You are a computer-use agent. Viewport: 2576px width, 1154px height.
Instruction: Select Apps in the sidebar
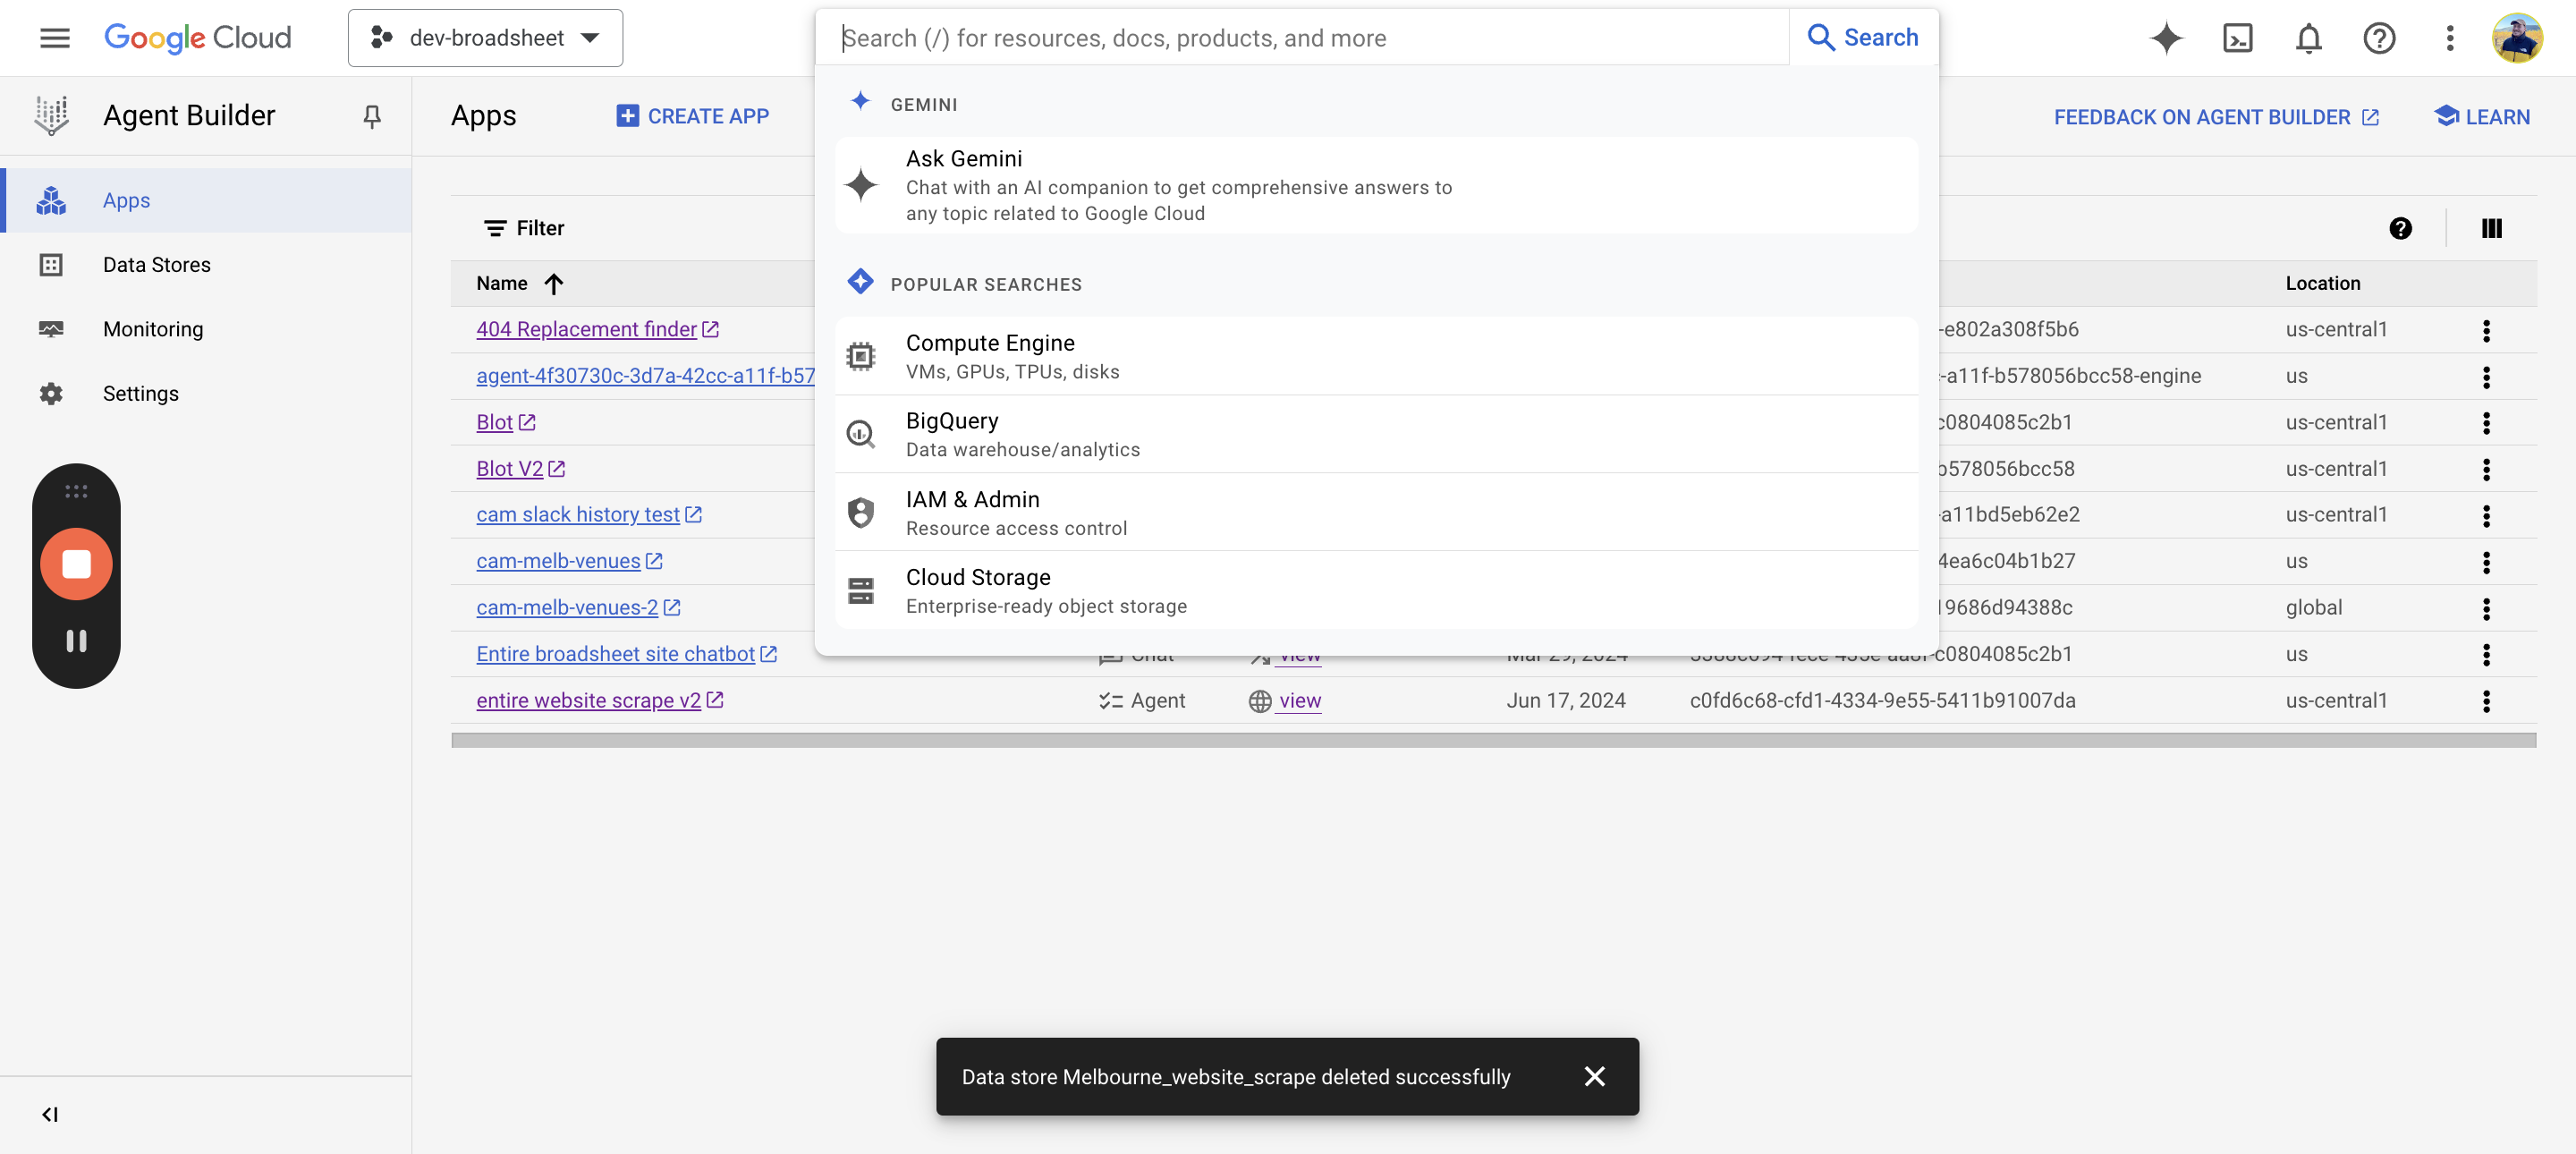point(205,200)
